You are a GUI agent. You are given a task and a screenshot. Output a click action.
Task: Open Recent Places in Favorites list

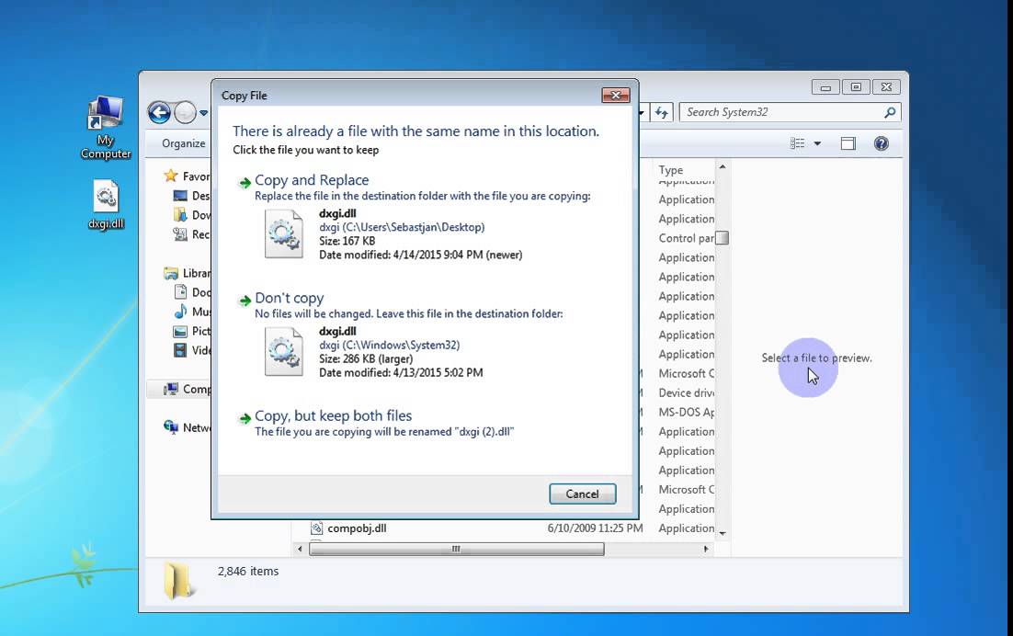[x=191, y=234]
